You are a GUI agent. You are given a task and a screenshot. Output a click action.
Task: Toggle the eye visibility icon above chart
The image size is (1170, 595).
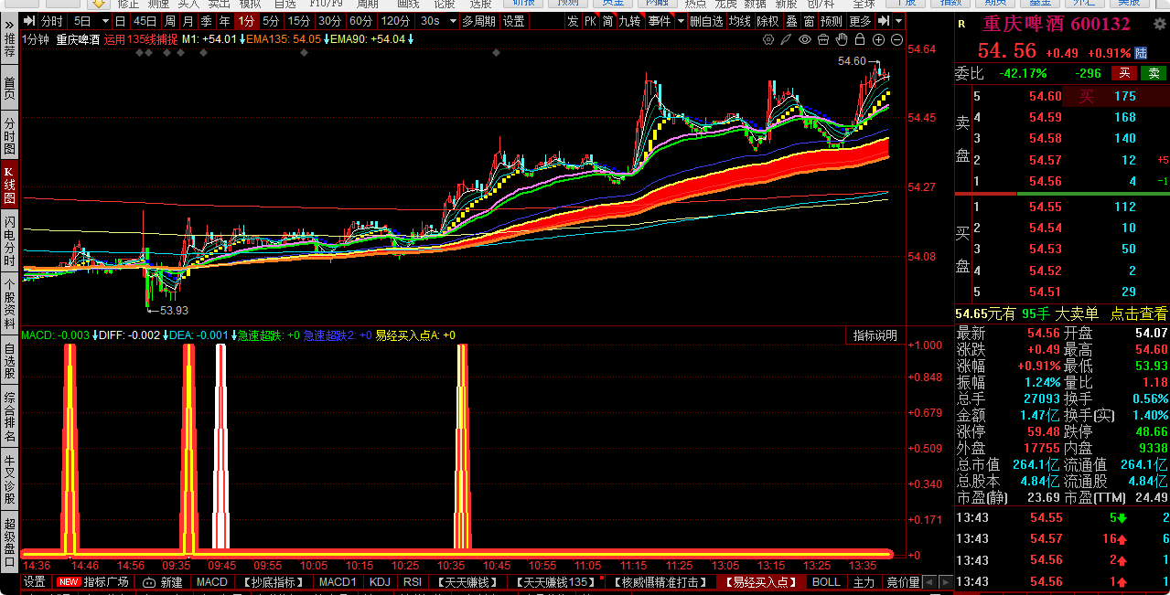(x=805, y=39)
